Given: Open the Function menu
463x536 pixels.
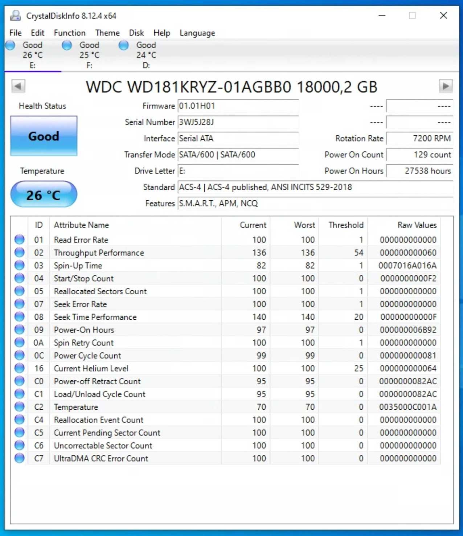Looking at the screenshot, I should coord(70,33).
